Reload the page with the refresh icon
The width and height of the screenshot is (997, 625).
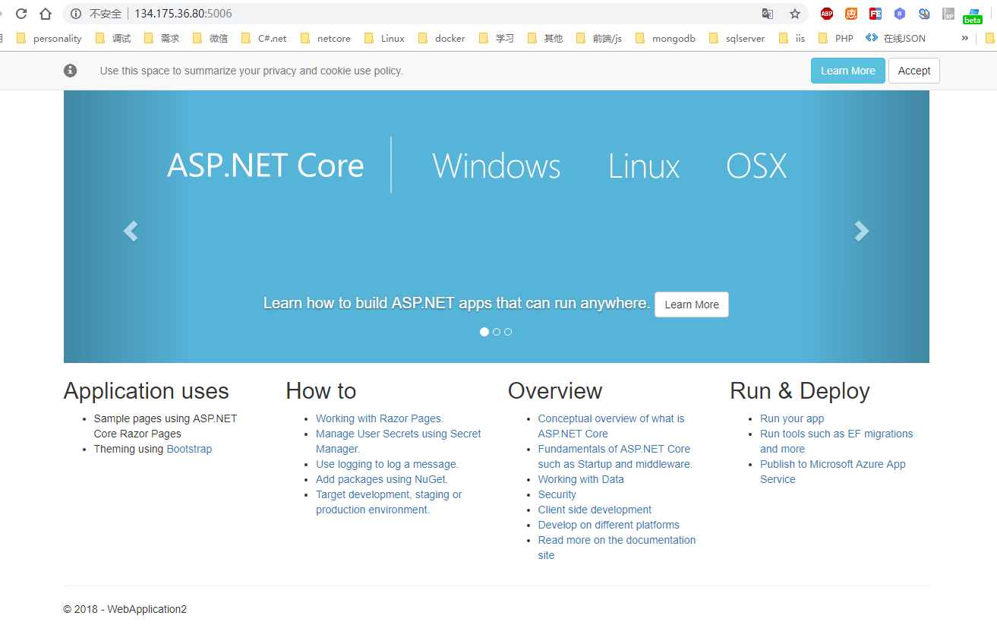pos(21,14)
